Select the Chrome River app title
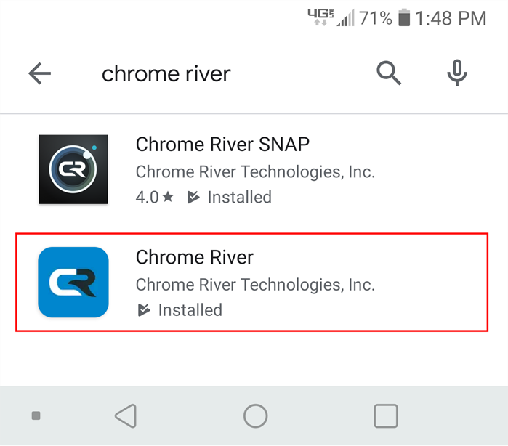 pos(195,258)
